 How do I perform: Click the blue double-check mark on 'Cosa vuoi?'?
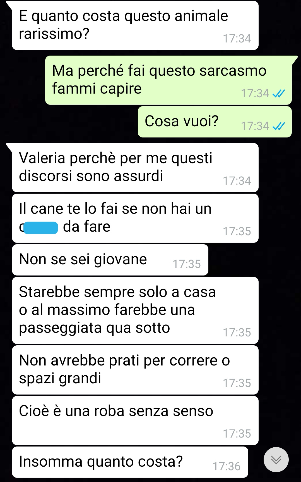[279, 126]
